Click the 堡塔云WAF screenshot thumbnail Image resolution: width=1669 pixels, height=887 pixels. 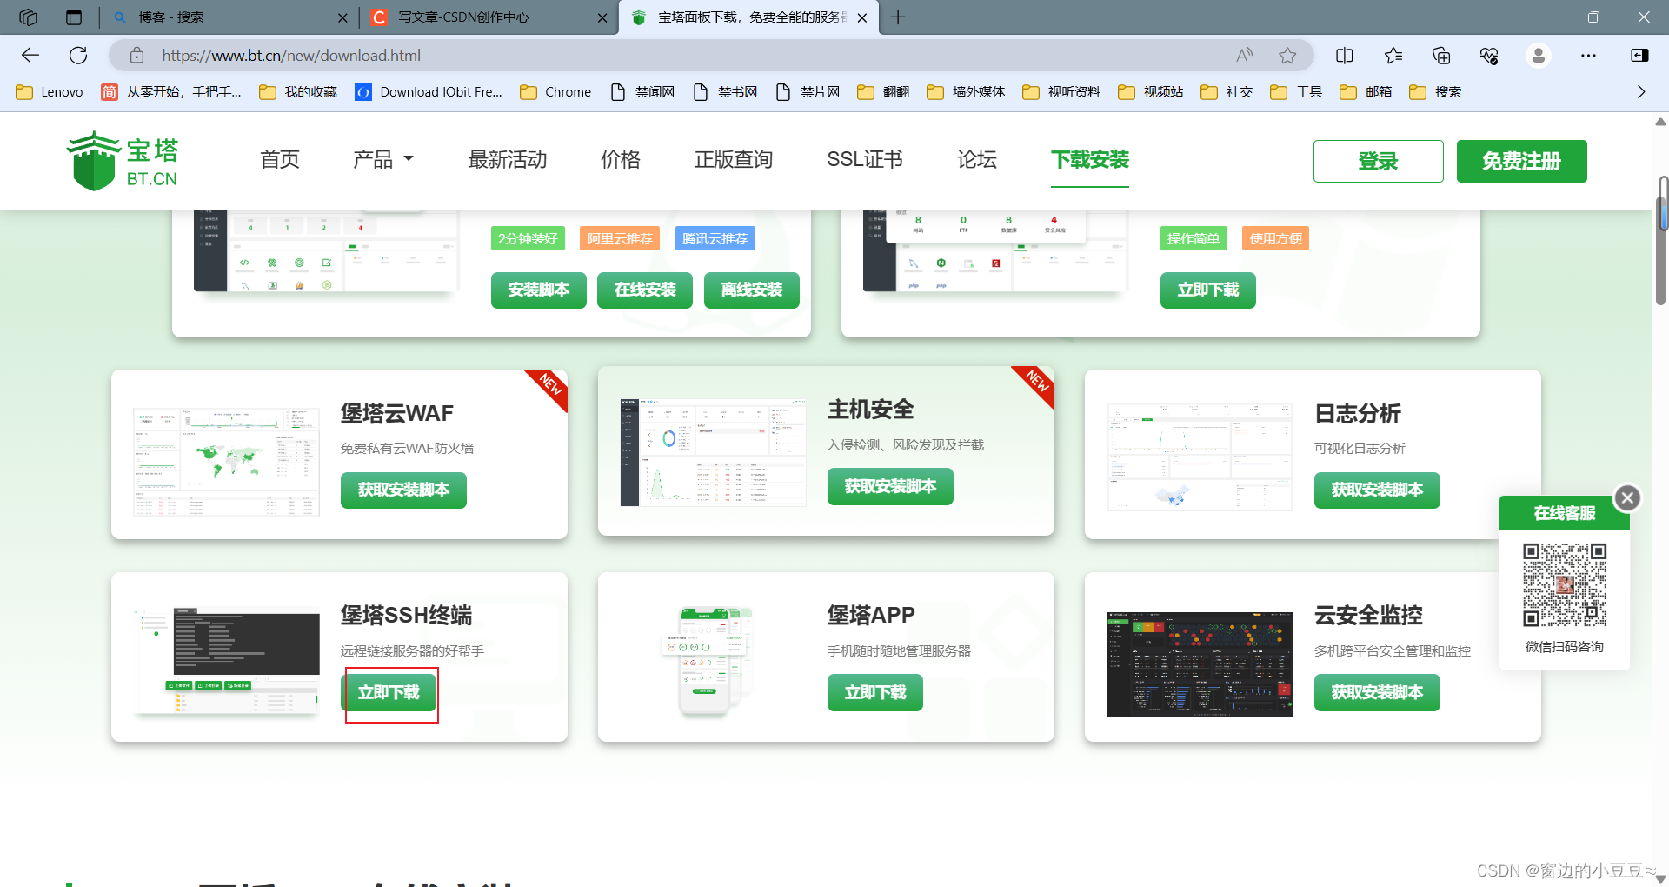click(226, 461)
